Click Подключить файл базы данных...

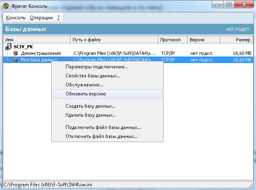pyautogui.click(x=107, y=127)
